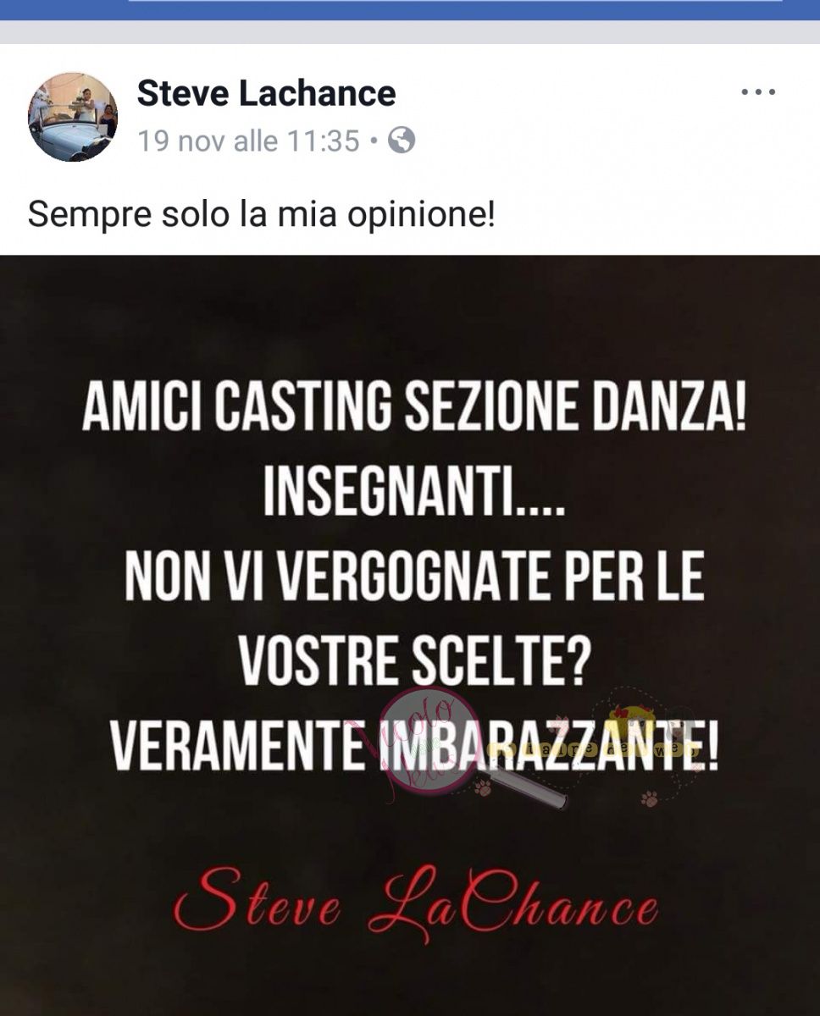Open the Steve Lachance profile name link

(266, 93)
